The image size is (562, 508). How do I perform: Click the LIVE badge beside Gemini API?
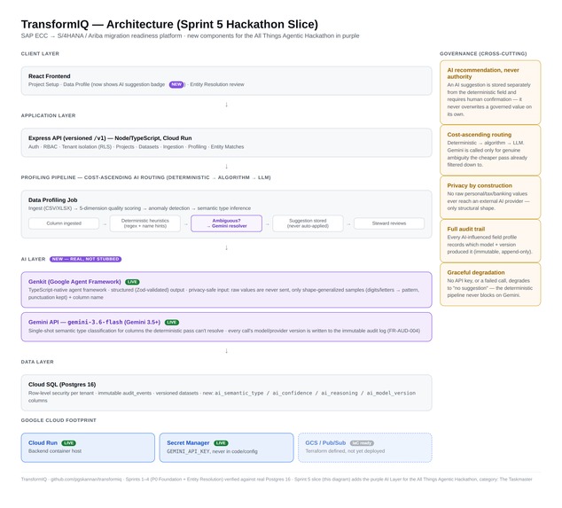click(172, 323)
